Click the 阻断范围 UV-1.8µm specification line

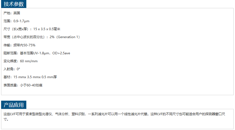tap(37, 53)
